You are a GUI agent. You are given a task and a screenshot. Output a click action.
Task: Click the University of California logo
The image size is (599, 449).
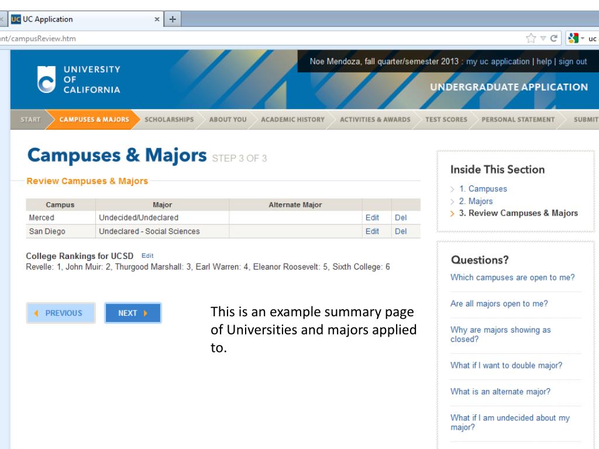(x=79, y=80)
